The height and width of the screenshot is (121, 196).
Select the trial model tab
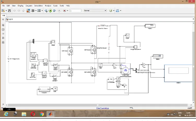[x=4, y=15]
